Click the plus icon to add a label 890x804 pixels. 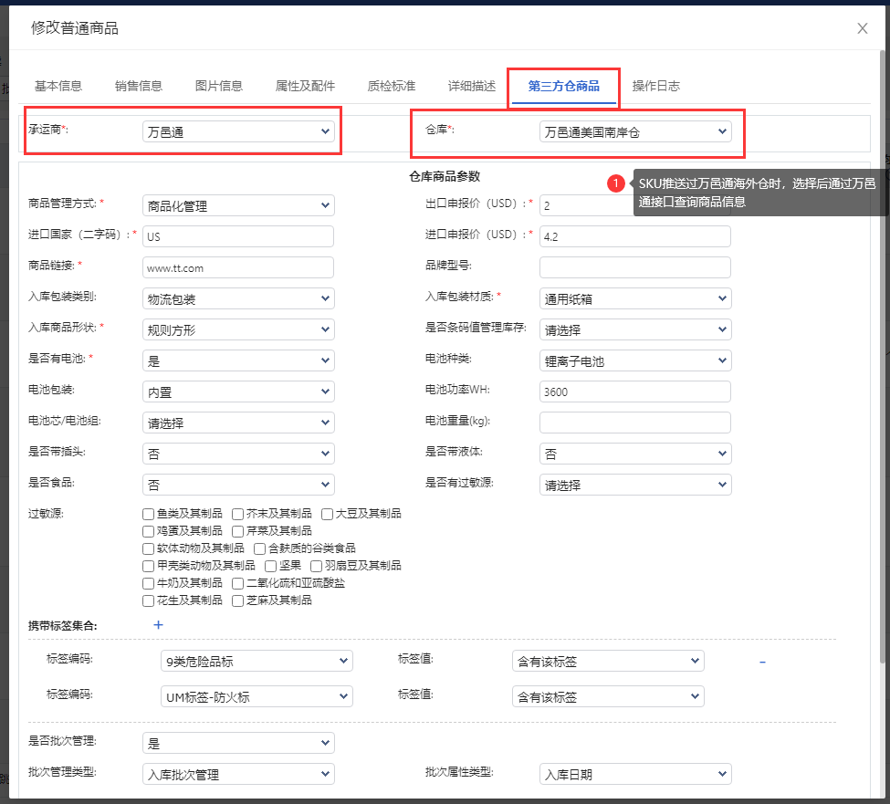(x=158, y=625)
